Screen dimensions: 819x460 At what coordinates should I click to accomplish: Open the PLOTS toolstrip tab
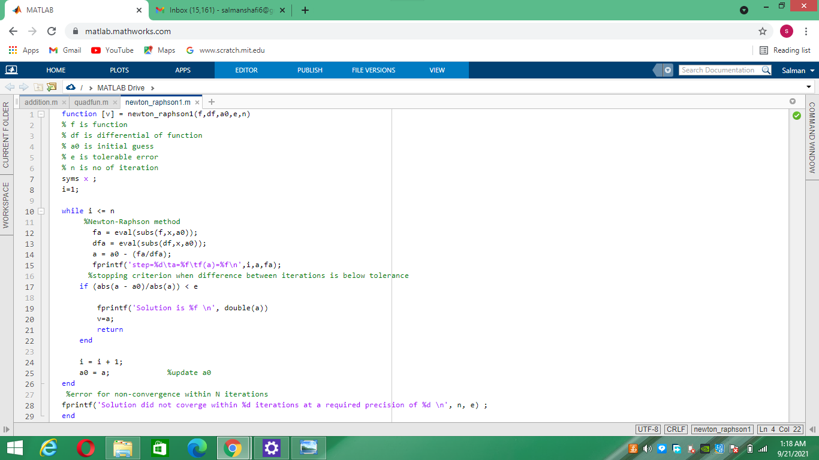(119, 70)
